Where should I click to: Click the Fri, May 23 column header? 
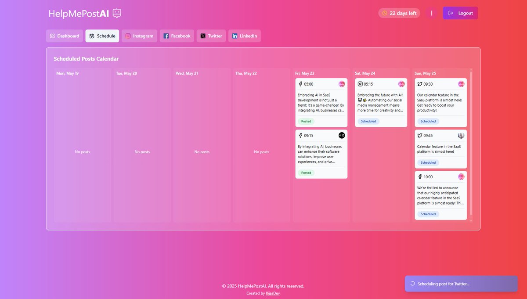point(304,73)
